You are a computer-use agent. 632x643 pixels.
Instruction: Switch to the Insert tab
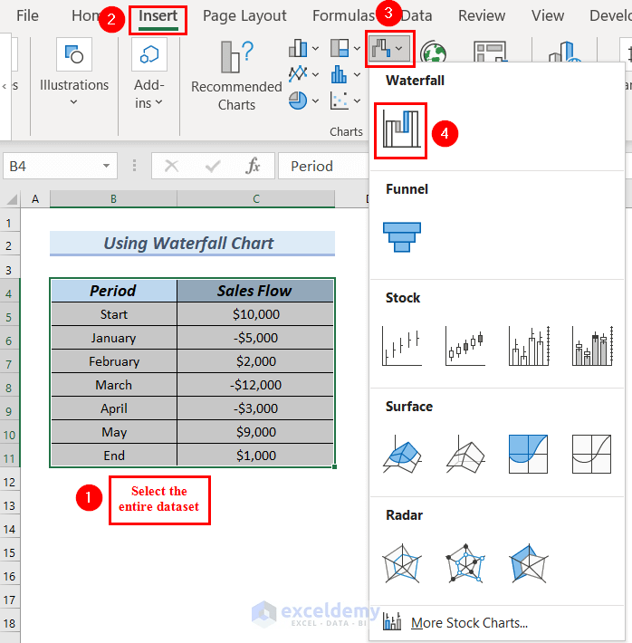158,16
